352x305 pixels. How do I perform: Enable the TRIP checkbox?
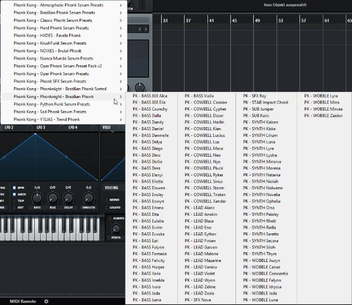tap(15, 200)
